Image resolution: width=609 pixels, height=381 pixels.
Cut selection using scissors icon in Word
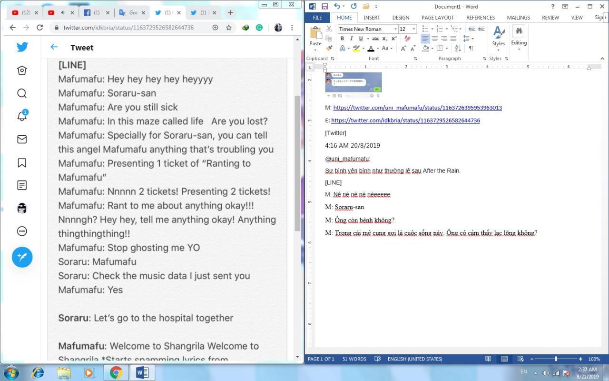(x=329, y=29)
